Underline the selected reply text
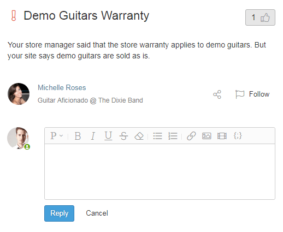 [108, 136]
